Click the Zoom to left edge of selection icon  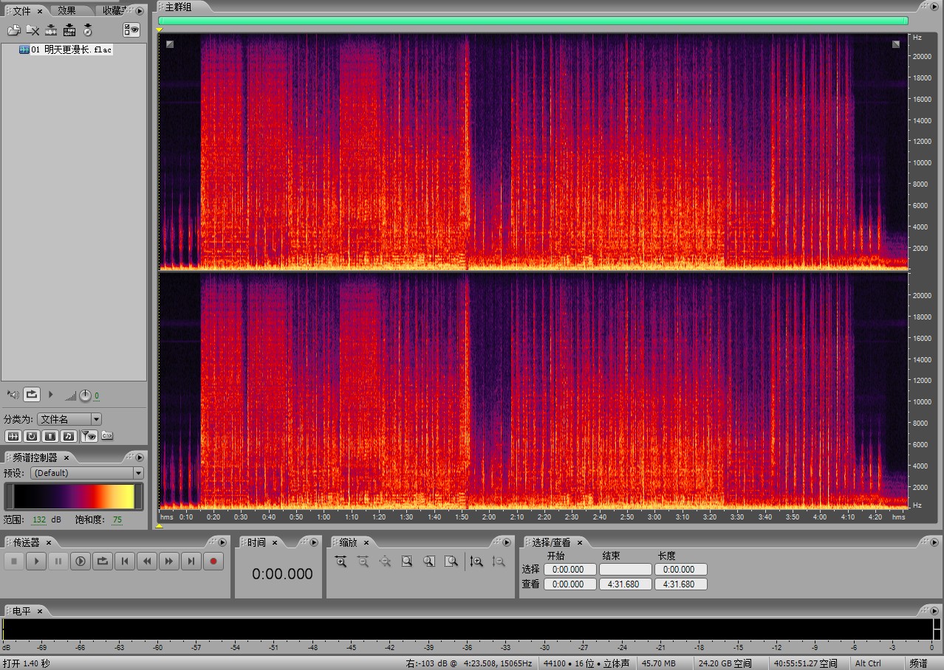coord(429,562)
